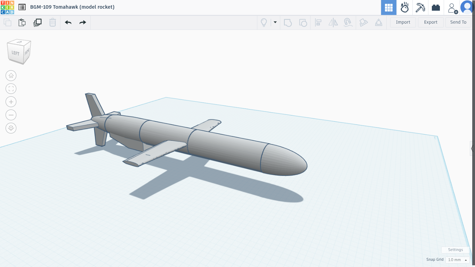Click the view cube LEFT face

[x=15, y=53]
